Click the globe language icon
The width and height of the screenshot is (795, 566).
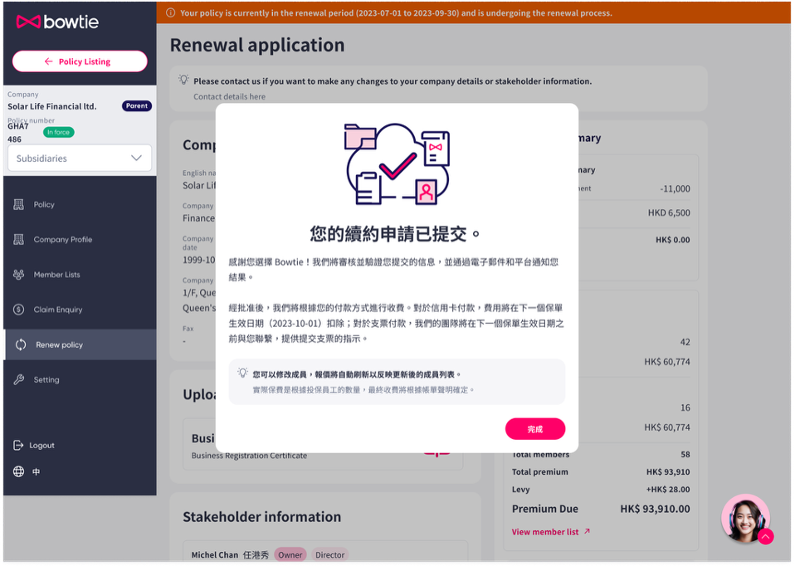pyautogui.click(x=19, y=471)
